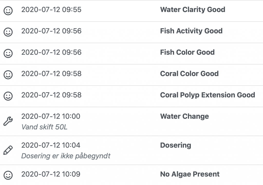
Task: Click the smiley icon beside Fish Activity Good
Action: click(8, 32)
